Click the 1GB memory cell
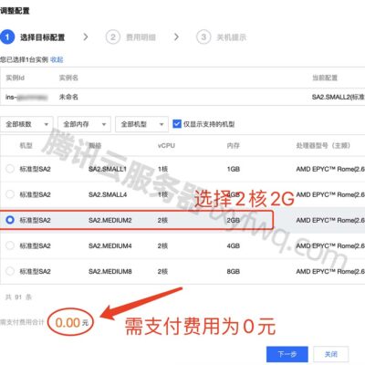The width and height of the screenshot is (365, 365). click(x=234, y=169)
